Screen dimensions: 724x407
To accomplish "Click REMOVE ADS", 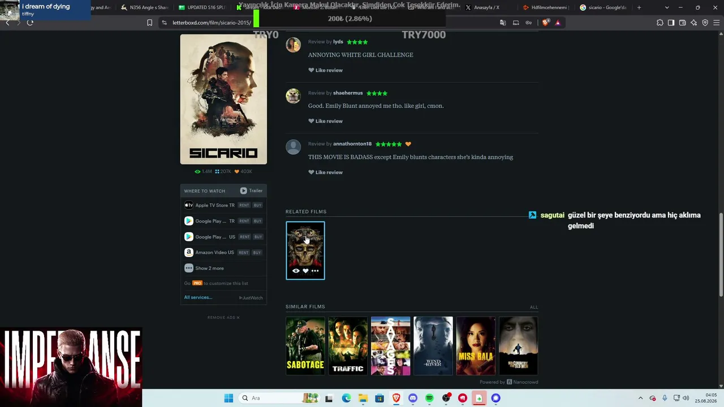I will (223, 318).
